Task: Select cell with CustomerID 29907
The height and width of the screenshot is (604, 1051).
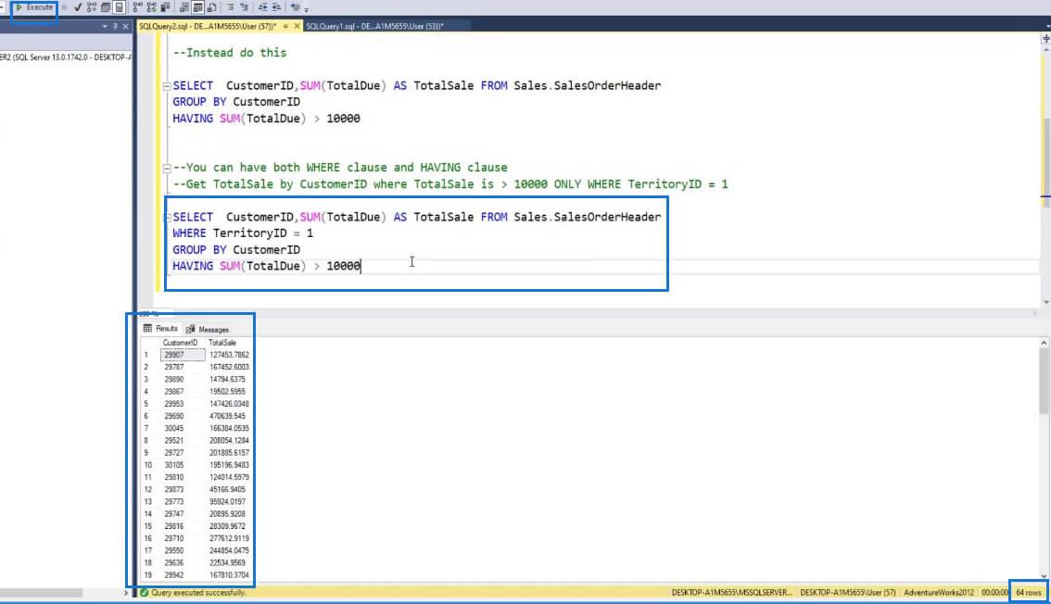Action: [183, 355]
